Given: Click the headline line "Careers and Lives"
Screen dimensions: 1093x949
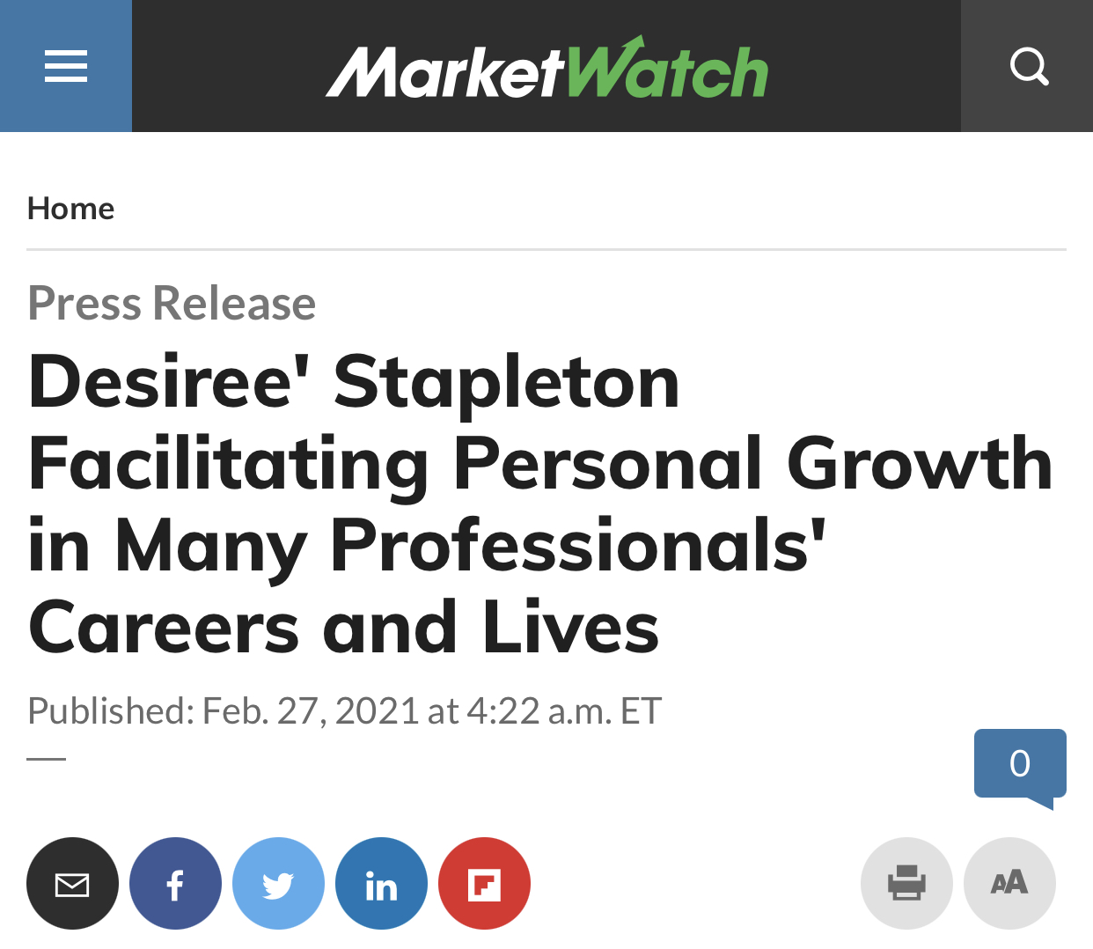Looking at the screenshot, I should point(343,628).
